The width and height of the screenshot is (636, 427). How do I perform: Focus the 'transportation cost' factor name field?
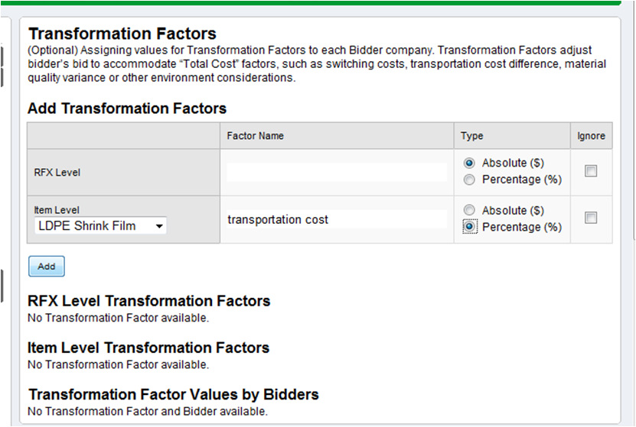336,219
